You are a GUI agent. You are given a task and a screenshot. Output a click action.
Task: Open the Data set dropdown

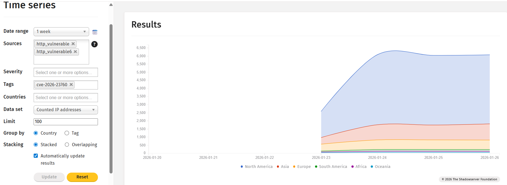pos(66,110)
